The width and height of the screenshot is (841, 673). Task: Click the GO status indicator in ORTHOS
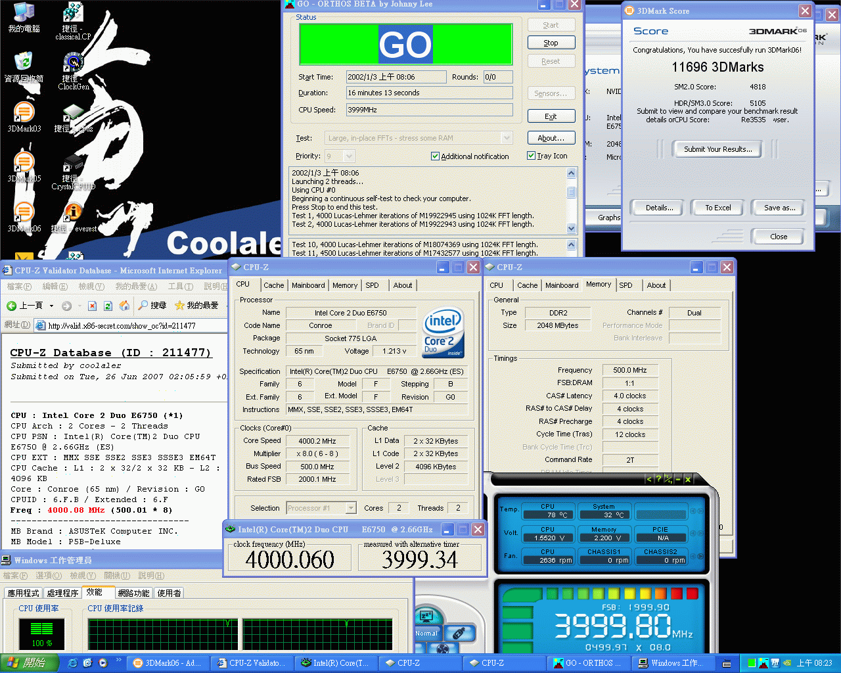[405, 45]
